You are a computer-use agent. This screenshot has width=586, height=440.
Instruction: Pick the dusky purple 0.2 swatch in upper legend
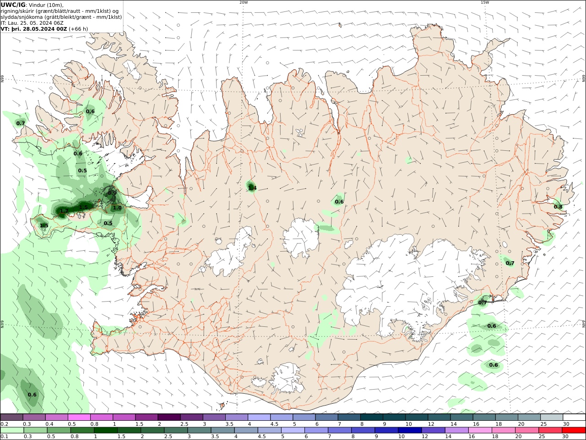(x=11, y=418)
